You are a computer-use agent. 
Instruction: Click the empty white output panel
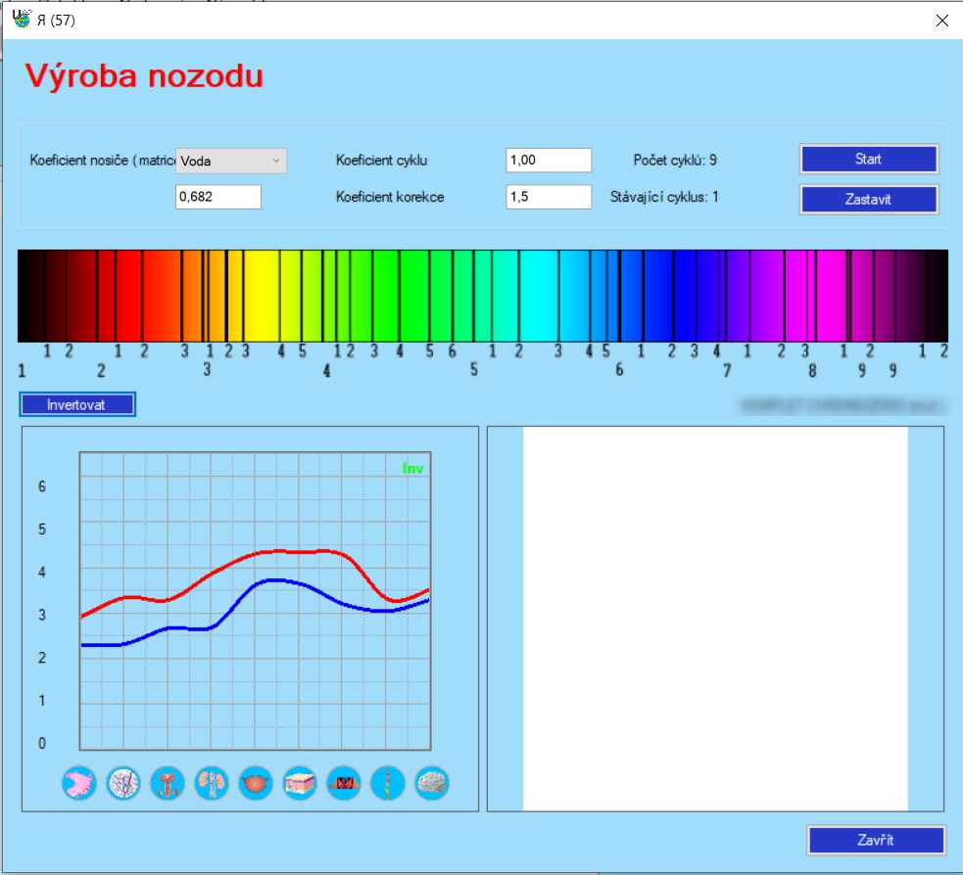point(715,619)
